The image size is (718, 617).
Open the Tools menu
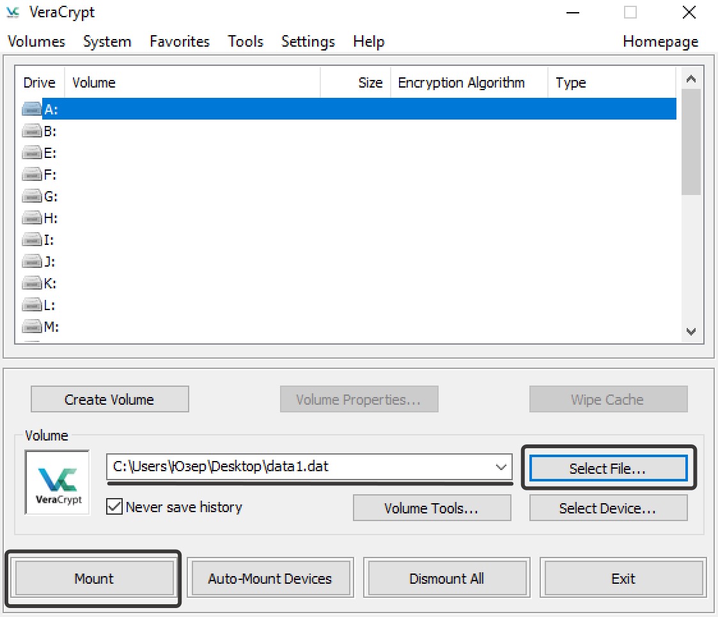click(x=246, y=42)
